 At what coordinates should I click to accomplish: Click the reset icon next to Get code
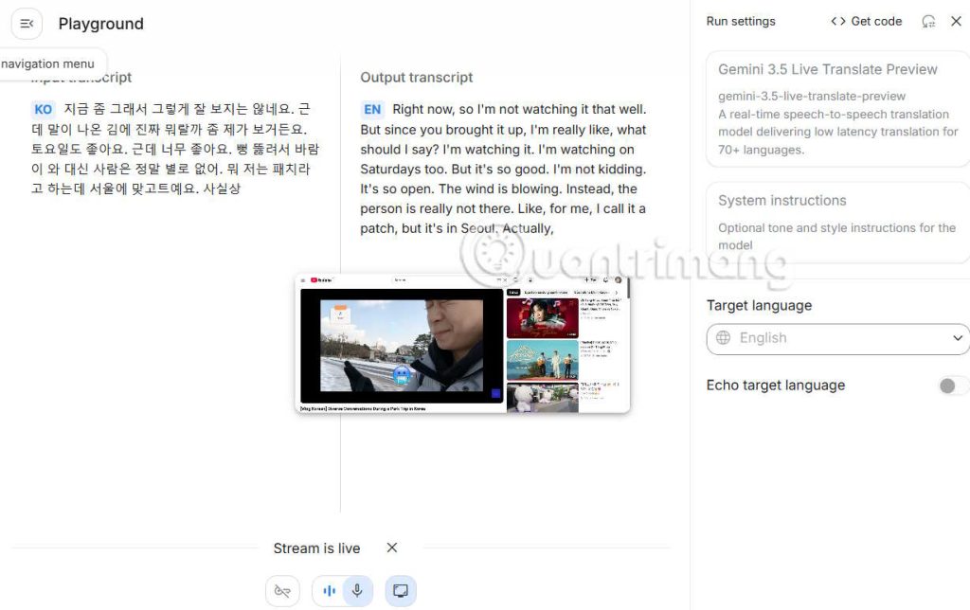coord(928,22)
